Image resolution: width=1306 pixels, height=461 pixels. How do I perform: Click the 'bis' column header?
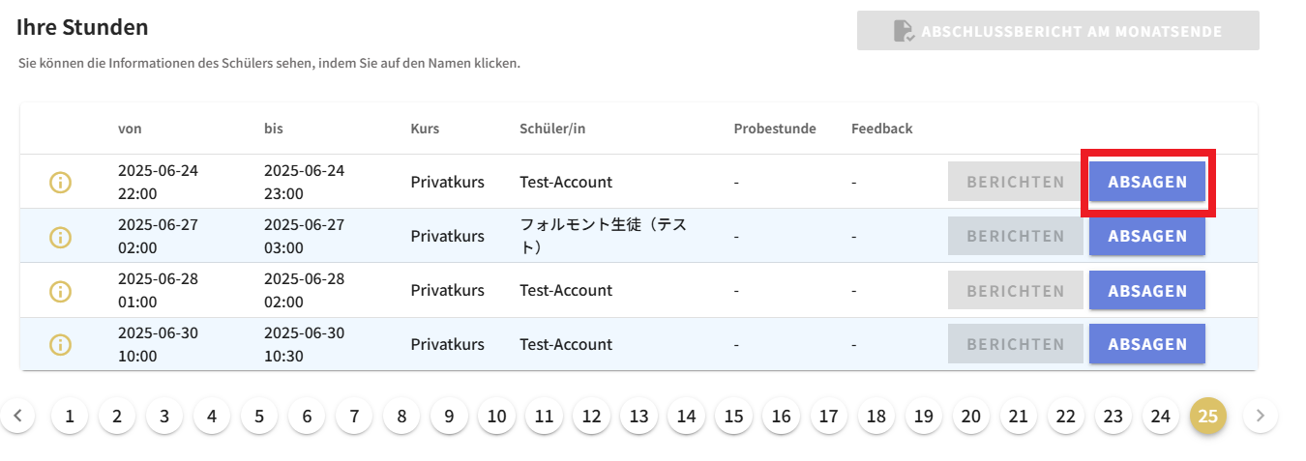[274, 129]
